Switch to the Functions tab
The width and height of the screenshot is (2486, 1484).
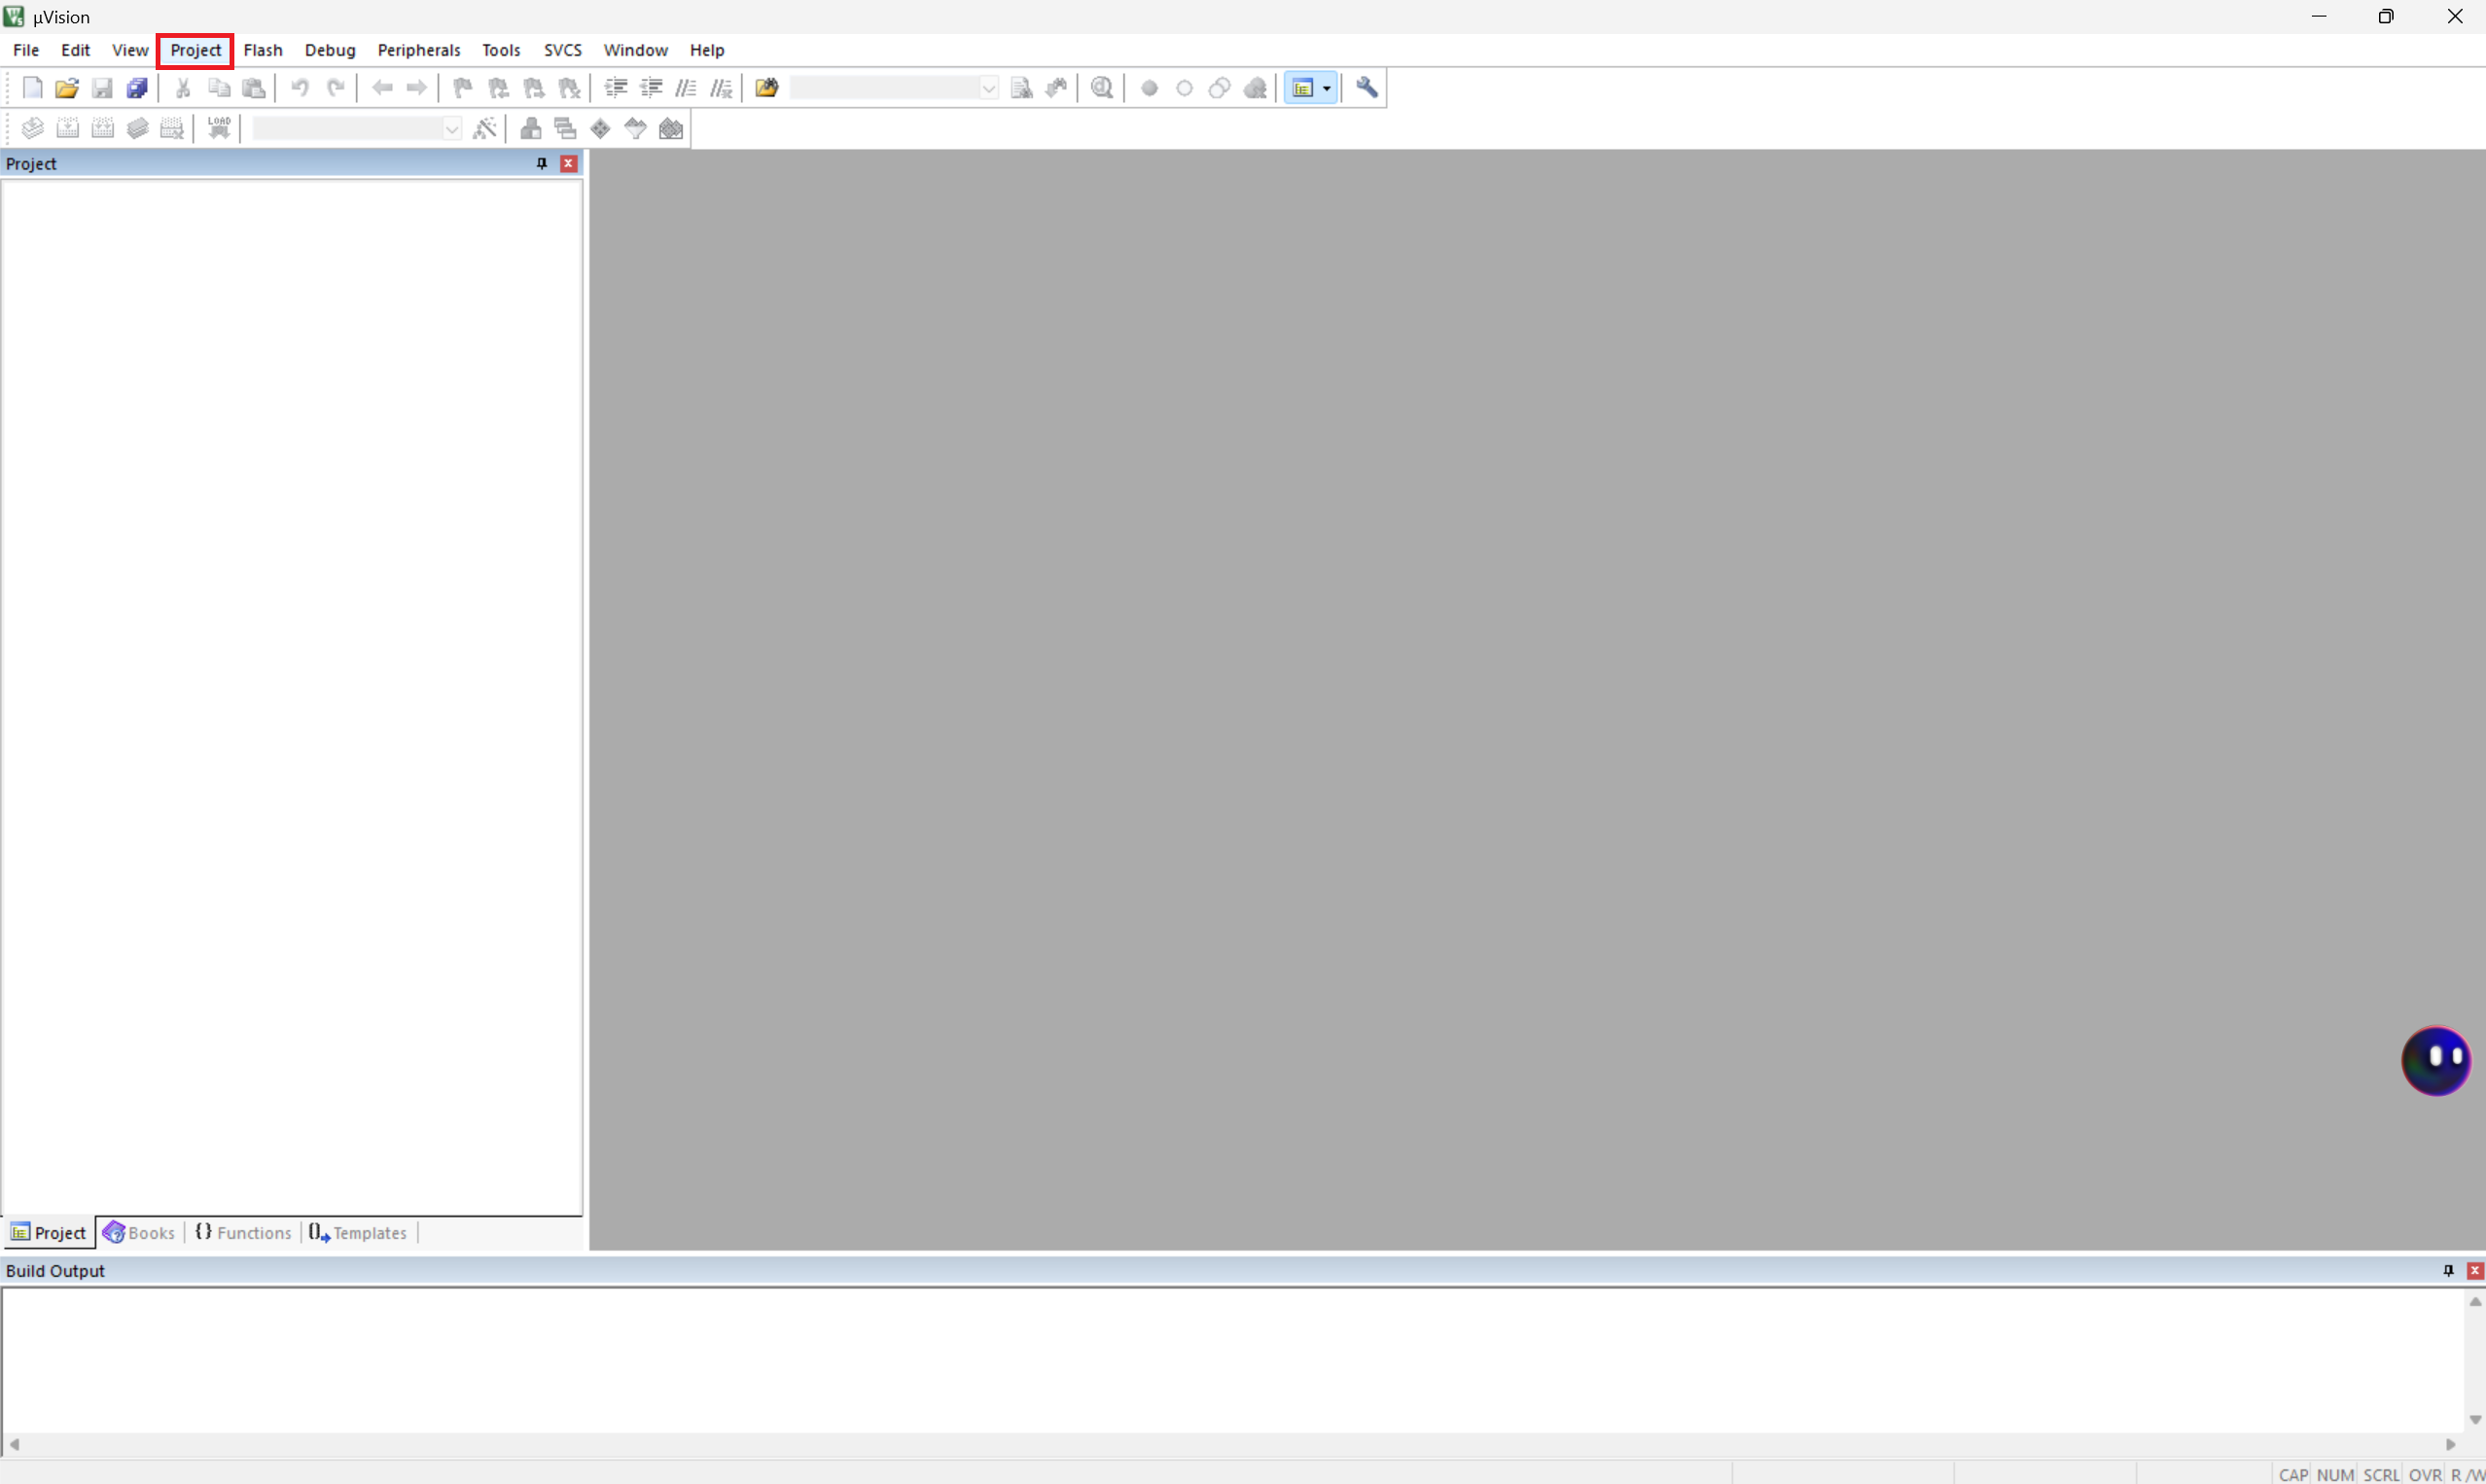click(243, 1232)
